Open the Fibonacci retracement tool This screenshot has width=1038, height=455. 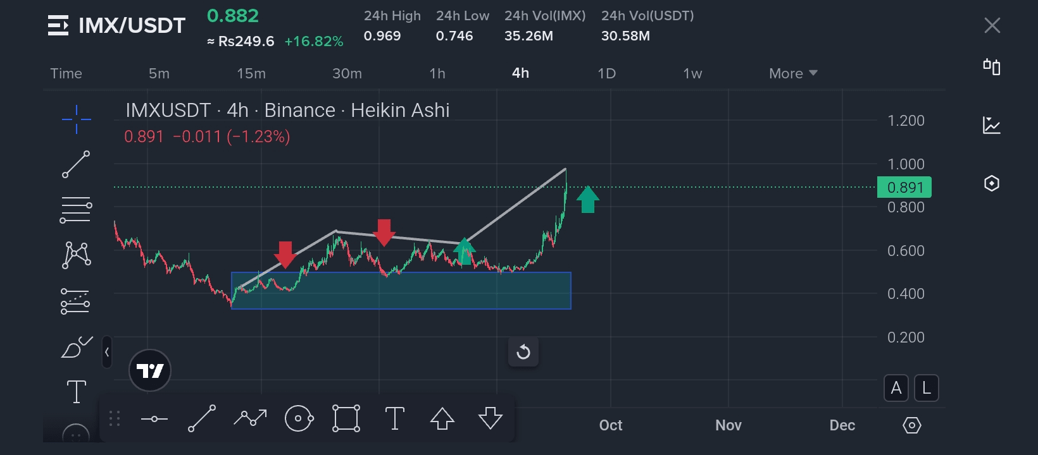(76, 210)
